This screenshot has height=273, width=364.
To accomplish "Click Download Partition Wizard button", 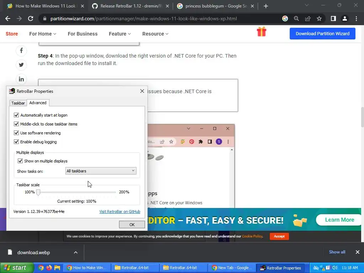I will coord(322,34).
